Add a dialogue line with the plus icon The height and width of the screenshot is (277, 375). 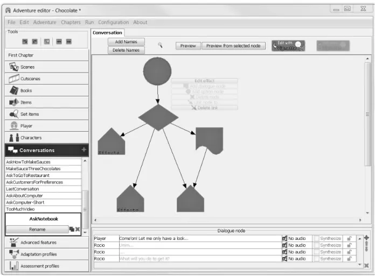click(366, 238)
